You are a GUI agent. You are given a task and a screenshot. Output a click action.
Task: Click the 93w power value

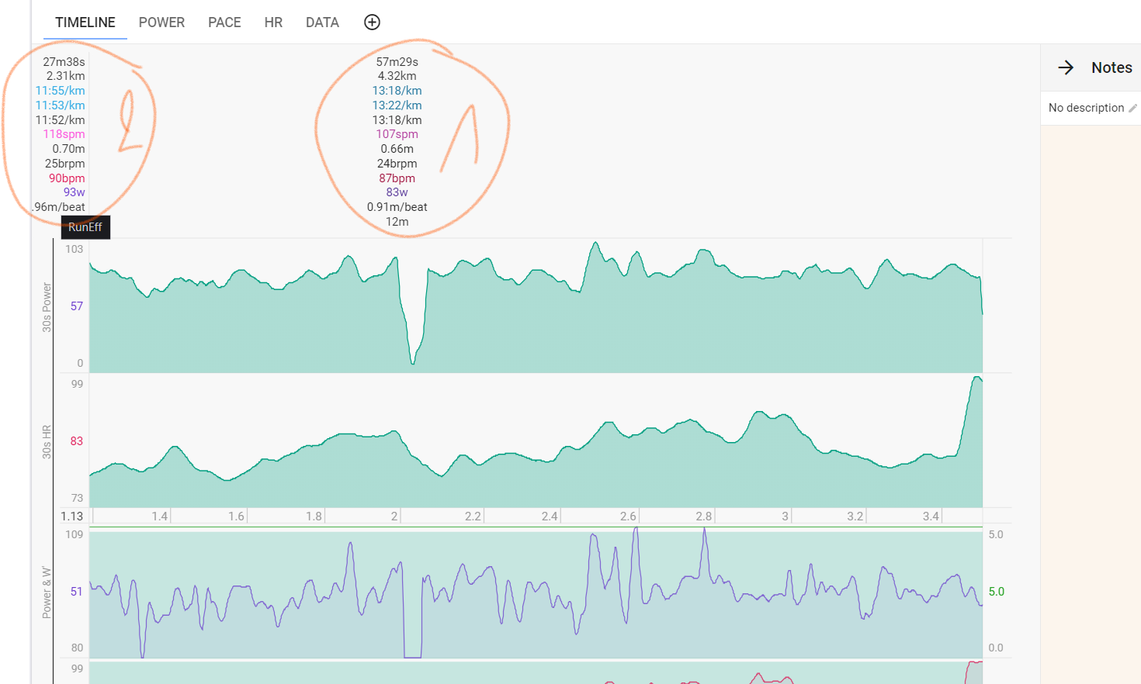[74, 192]
